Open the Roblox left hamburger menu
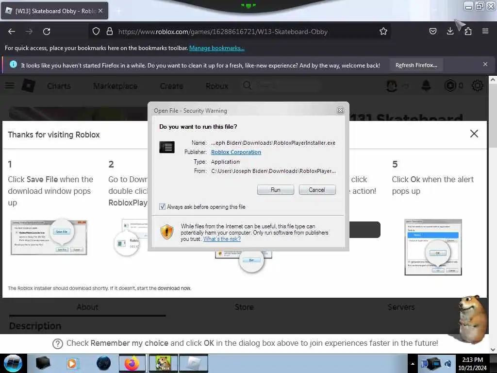 pos(10,85)
